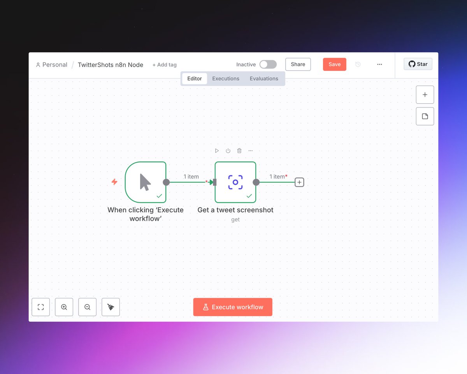Select the Get a tweet screenshot node
Screen dimensions: 467x374
(x=235, y=182)
